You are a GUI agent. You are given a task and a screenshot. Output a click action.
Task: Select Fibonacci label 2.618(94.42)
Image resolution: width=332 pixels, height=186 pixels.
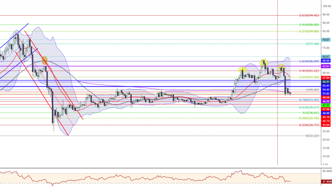tap(309, 16)
